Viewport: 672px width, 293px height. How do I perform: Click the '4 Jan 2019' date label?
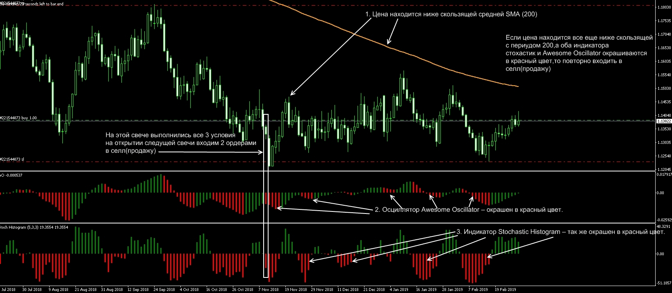click(399, 290)
